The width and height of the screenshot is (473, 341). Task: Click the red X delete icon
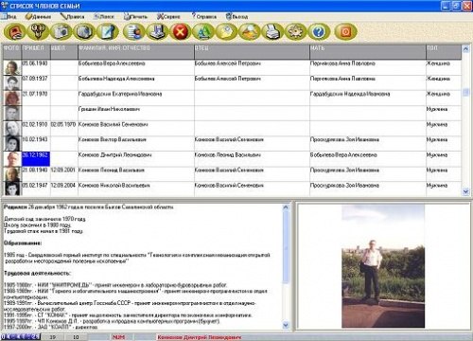180,32
